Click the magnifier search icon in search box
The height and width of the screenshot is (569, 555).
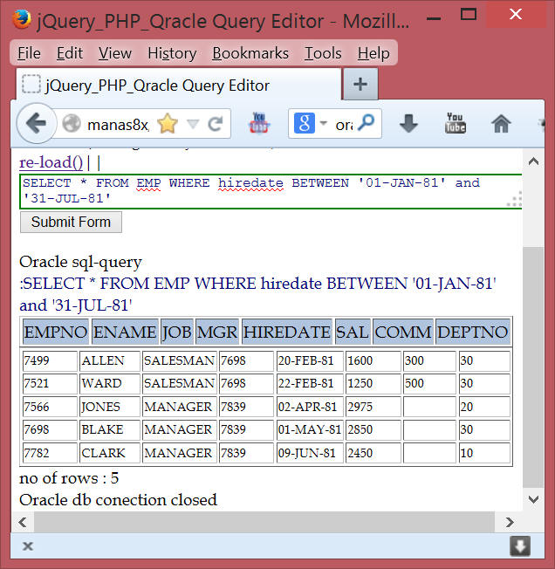click(x=367, y=124)
